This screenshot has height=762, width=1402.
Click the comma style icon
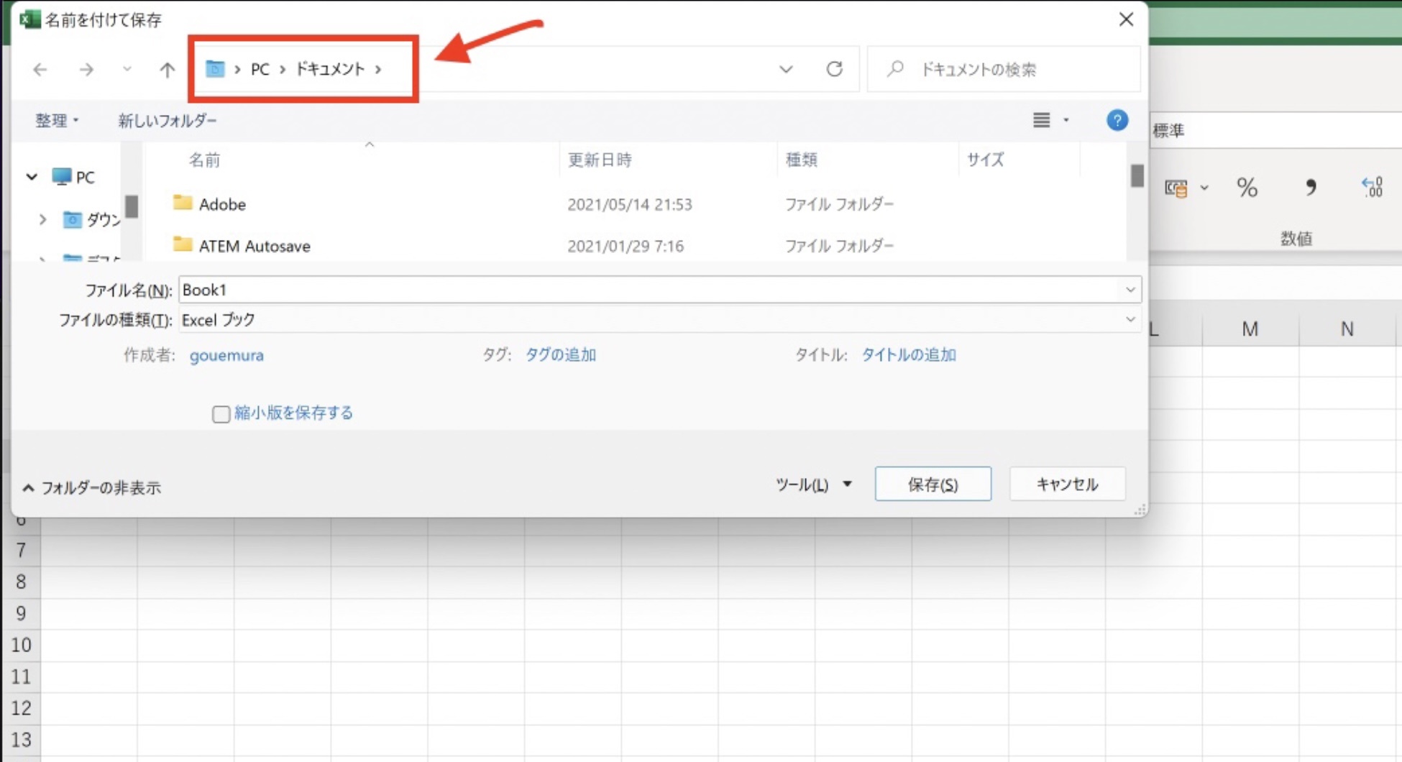pyautogui.click(x=1310, y=188)
